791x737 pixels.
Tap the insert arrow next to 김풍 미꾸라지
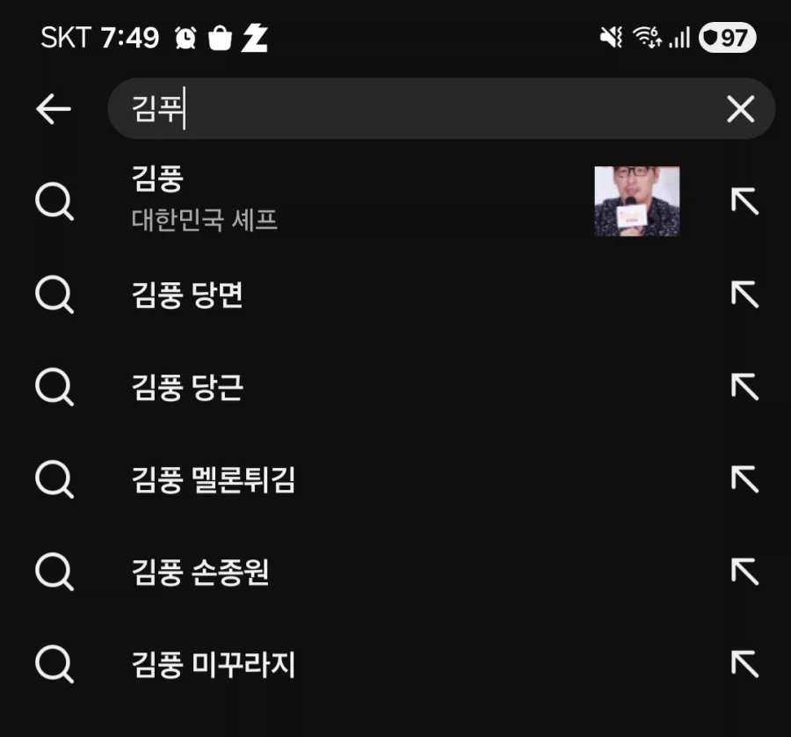pyautogui.click(x=744, y=666)
